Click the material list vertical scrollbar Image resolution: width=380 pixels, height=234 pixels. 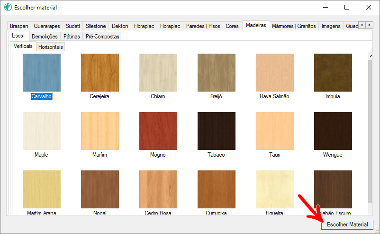[371, 133]
